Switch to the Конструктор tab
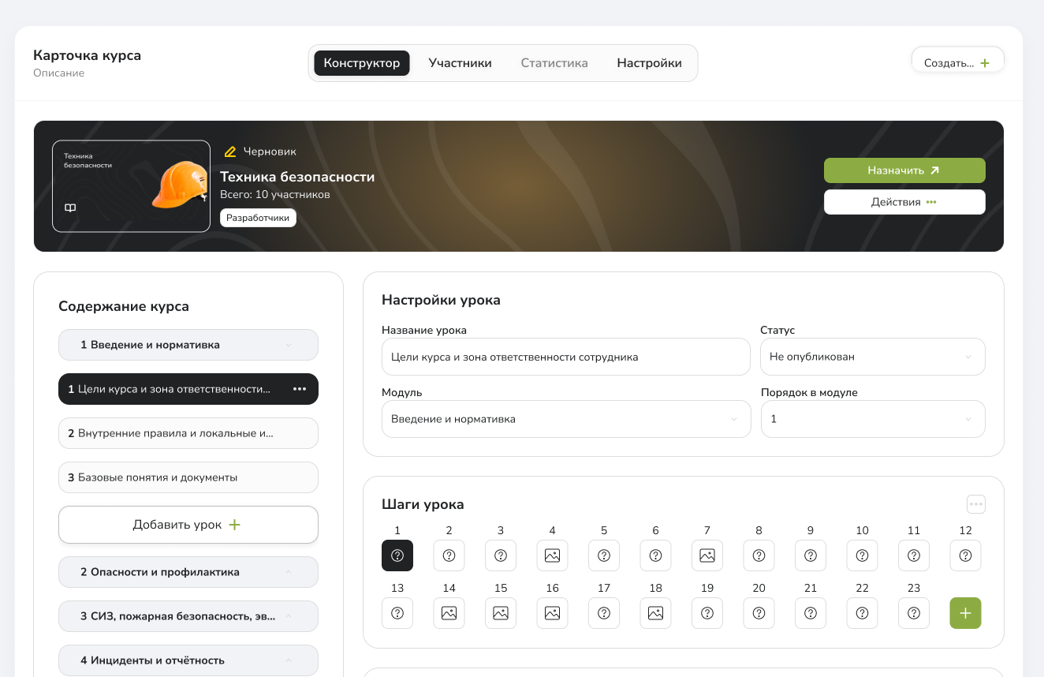 pos(362,63)
